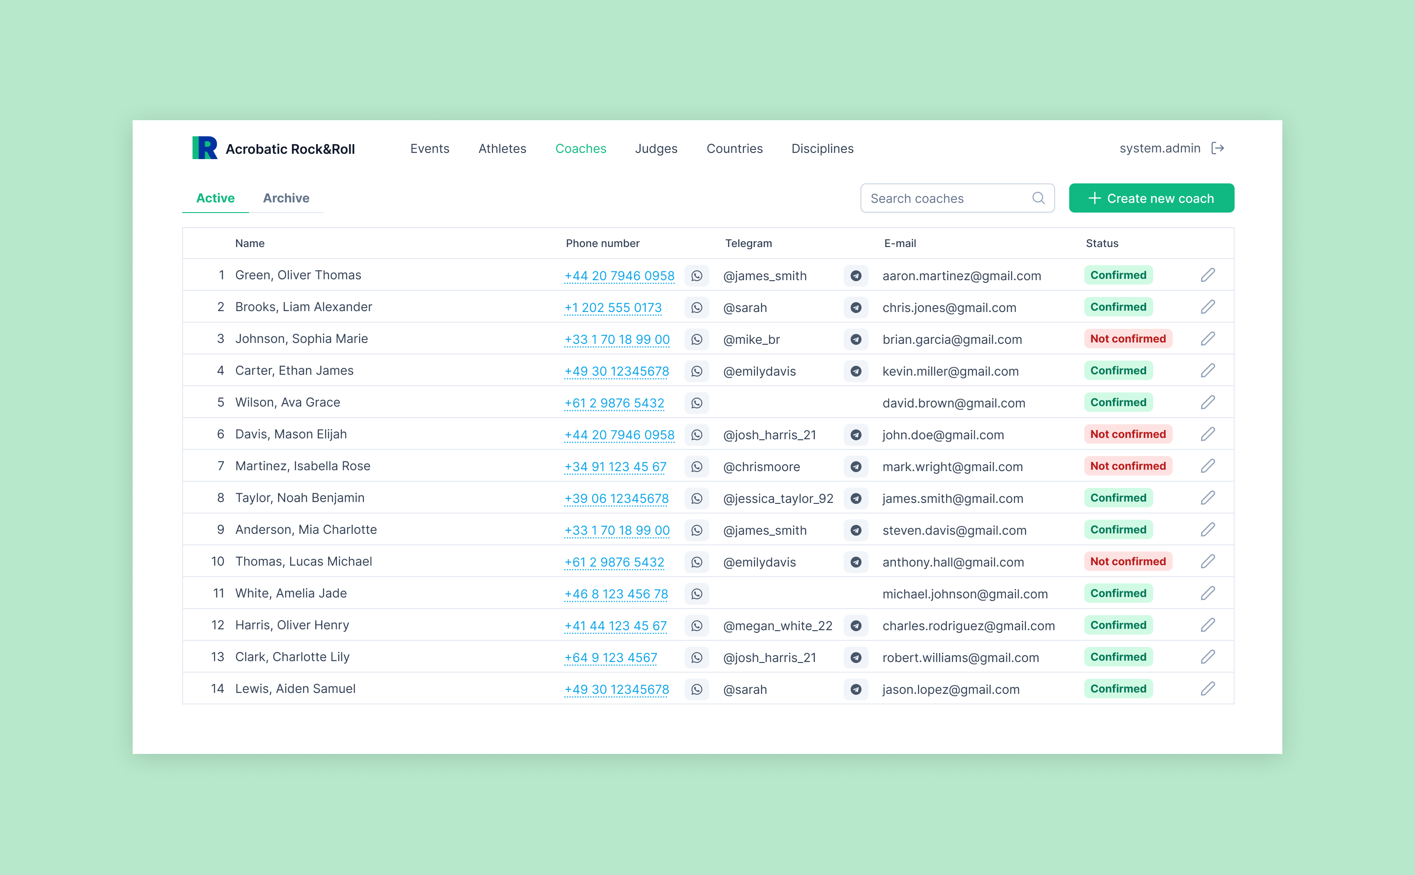Screen dimensions: 1415x875
Task: Click WhatsApp icon for White, Amelia Jade
Action: 696,594
